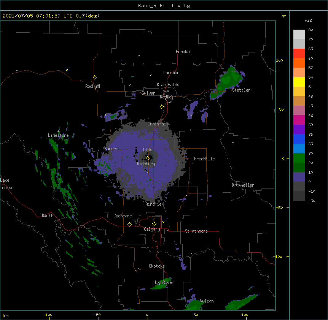Click the Didsbury city label

pos(146,164)
